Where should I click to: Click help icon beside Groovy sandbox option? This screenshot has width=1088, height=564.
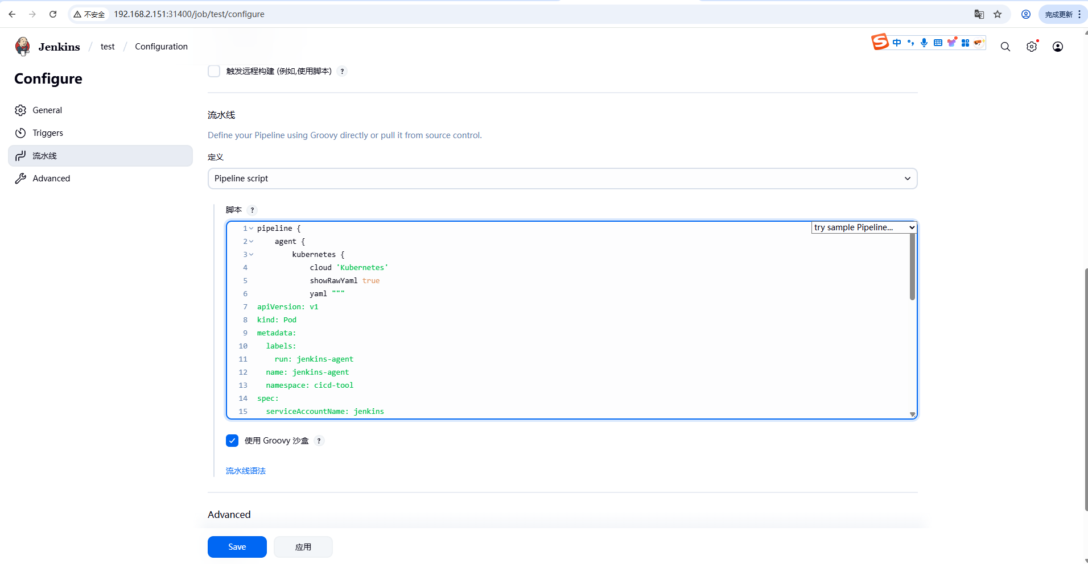point(319,441)
